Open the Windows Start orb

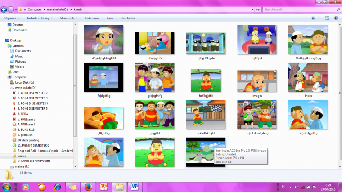(x=7, y=187)
